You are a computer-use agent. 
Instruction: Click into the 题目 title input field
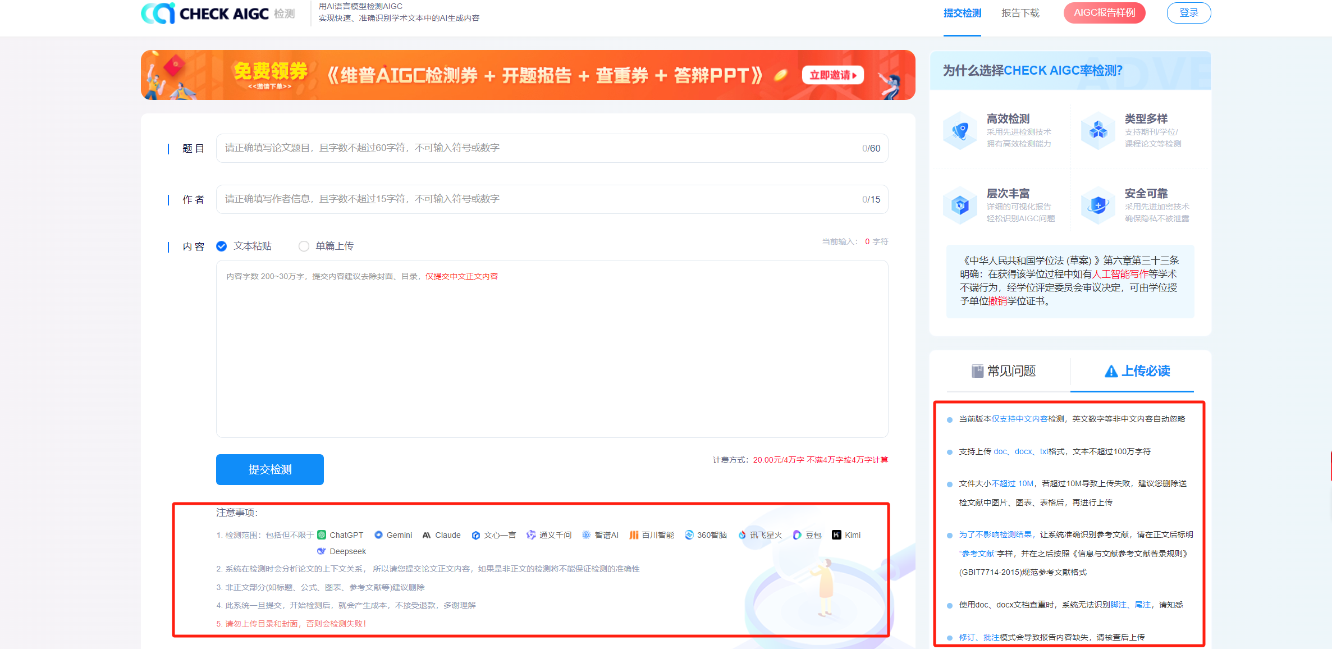coord(539,148)
